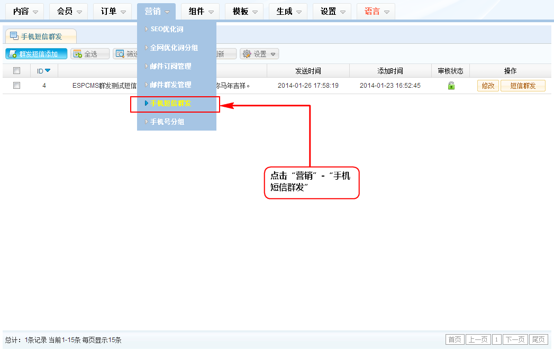Click the 全选 select-all toolbar button
This screenshot has height=350, width=554.
[x=90, y=54]
